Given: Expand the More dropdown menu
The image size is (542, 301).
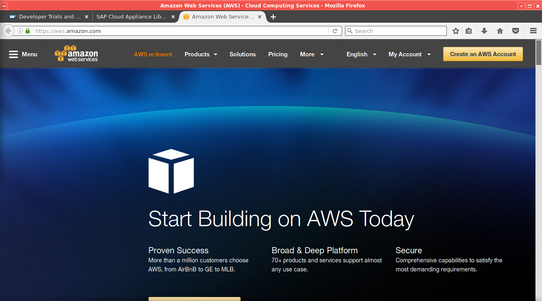Looking at the screenshot, I should click(312, 54).
